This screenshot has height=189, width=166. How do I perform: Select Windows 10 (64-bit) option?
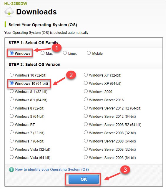coord(11,83)
